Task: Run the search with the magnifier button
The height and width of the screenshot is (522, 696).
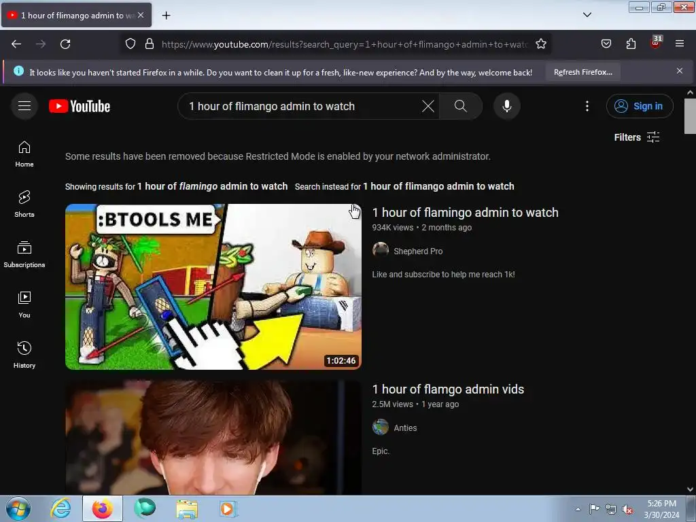Action: click(461, 106)
